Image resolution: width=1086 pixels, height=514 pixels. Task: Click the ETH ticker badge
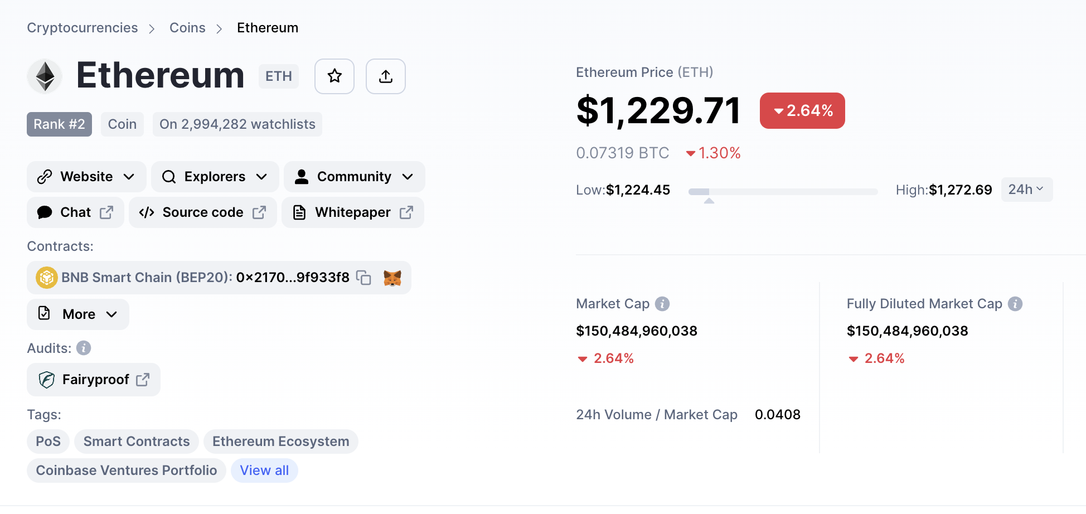pyautogui.click(x=279, y=76)
